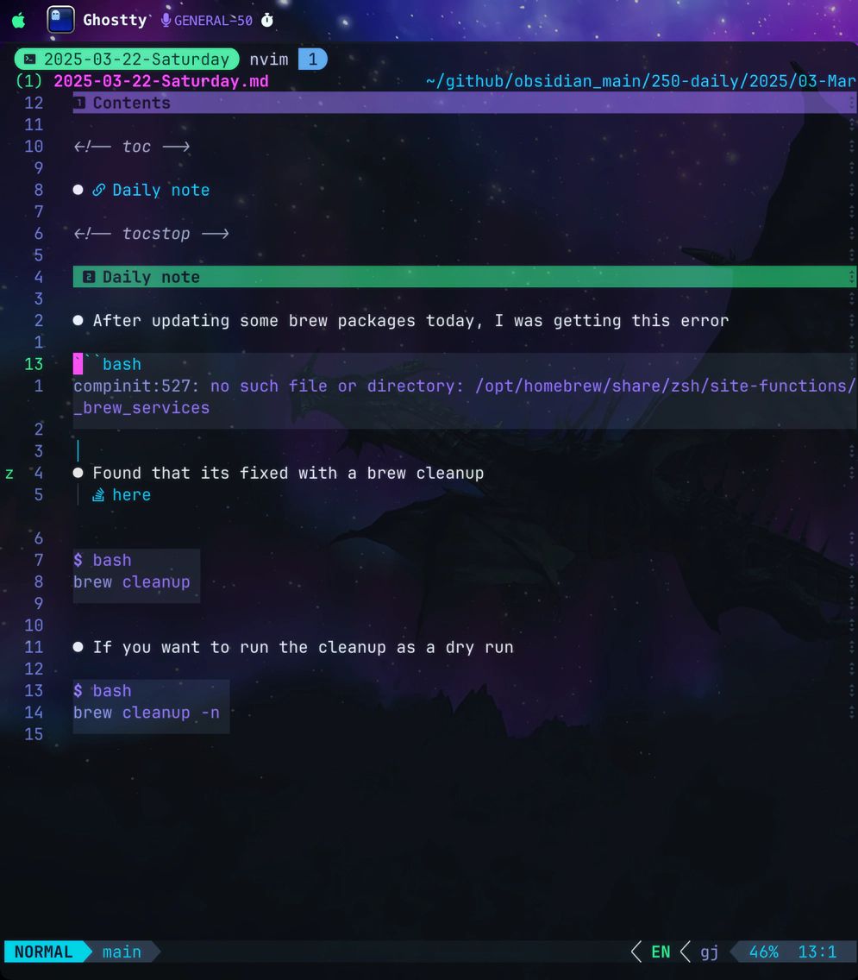Click the terminal icon in session tab
858x980 pixels.
pos(29,60)
